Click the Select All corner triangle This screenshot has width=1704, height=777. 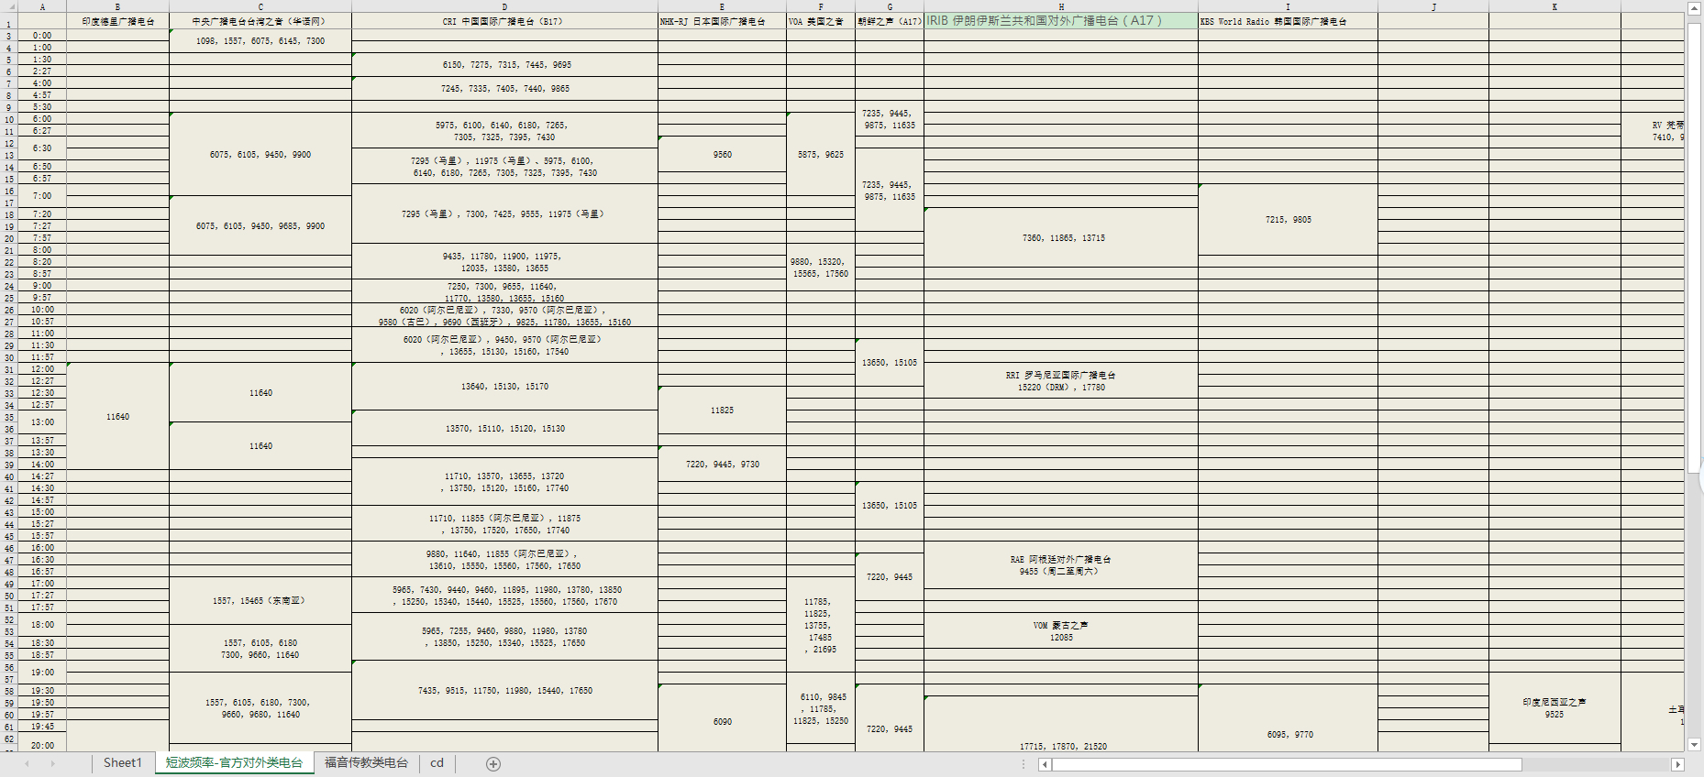[9, 6]
